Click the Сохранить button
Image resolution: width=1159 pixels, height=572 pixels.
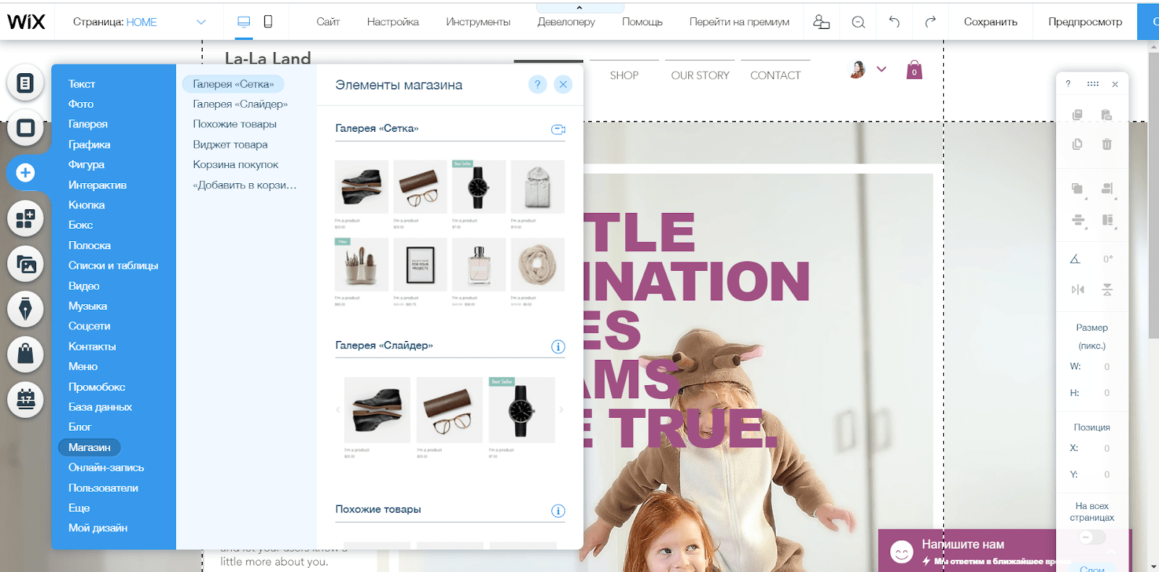click(x=990, y=22)
